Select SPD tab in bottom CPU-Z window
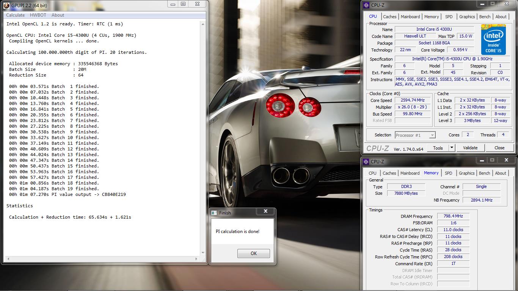The height and width of the screenshot is (291, 518). [x=449, y=173]
